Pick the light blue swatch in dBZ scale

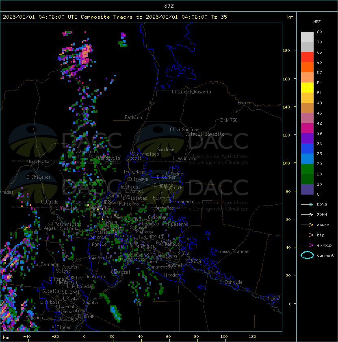coord(307,158)
